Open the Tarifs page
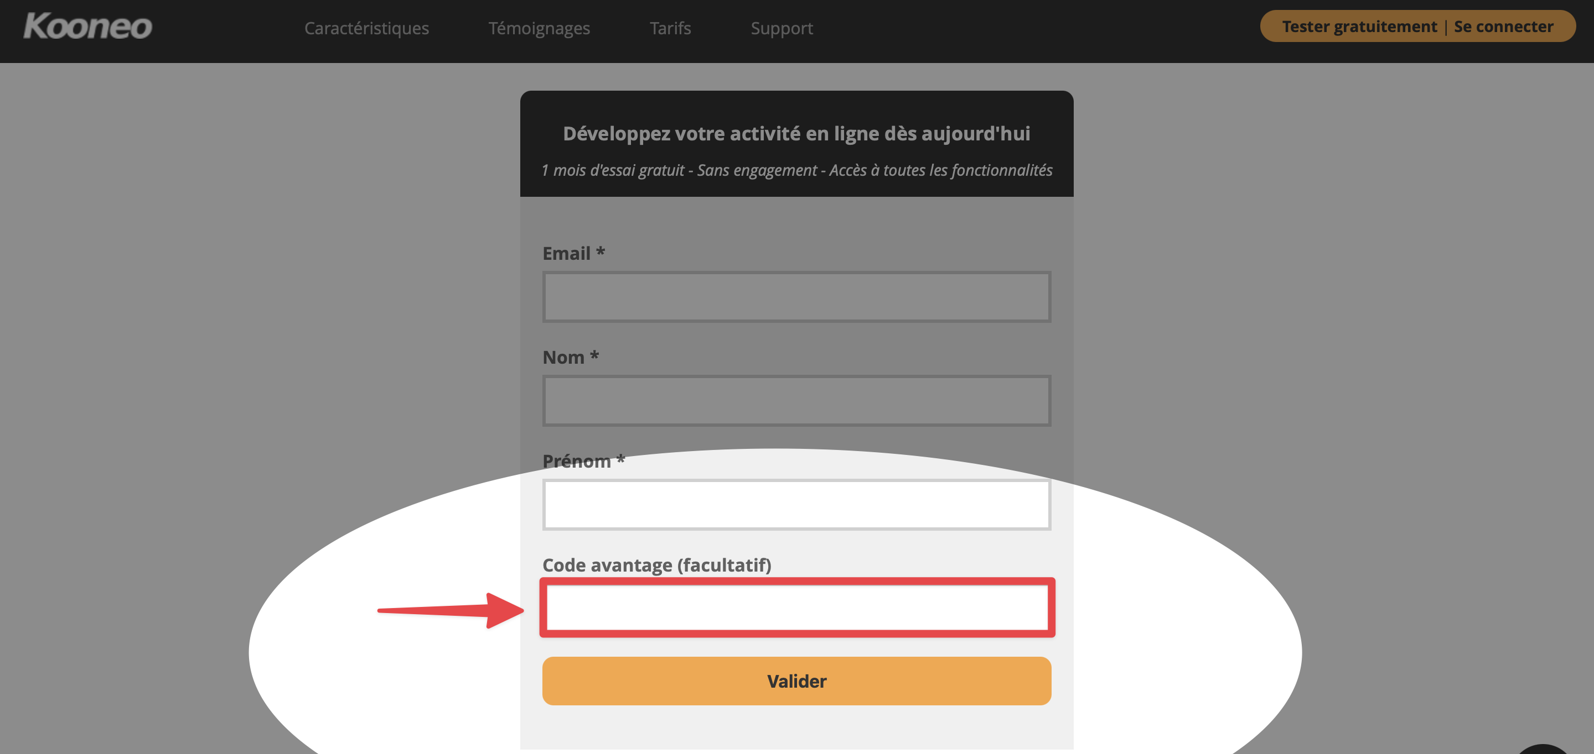Image resolution: width=1594 pixels, height=754 pixels. pyautogui.click(x=670, y=28)
